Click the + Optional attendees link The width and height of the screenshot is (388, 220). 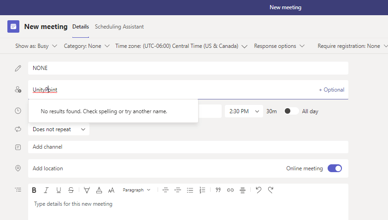332,90
